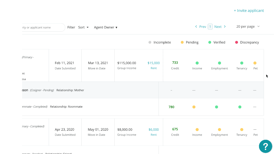This screenshot has width=274, height=154.
Task: Click the Filter option
Action: tap(71, 27)
